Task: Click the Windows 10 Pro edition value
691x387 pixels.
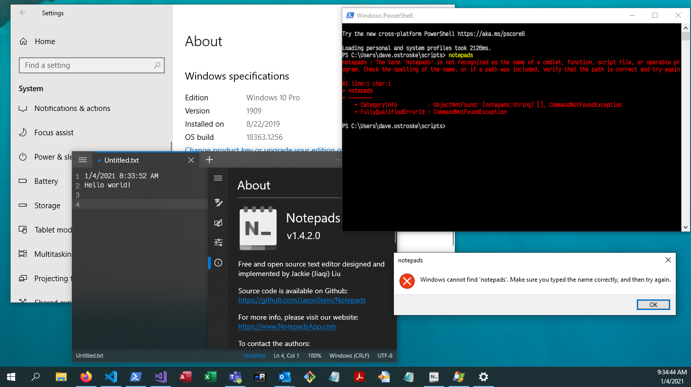Action: tap(273, 98)
